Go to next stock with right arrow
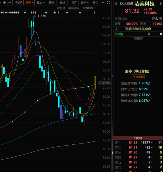The width and height of the screenshot is (163, 172). click(161, 4)
